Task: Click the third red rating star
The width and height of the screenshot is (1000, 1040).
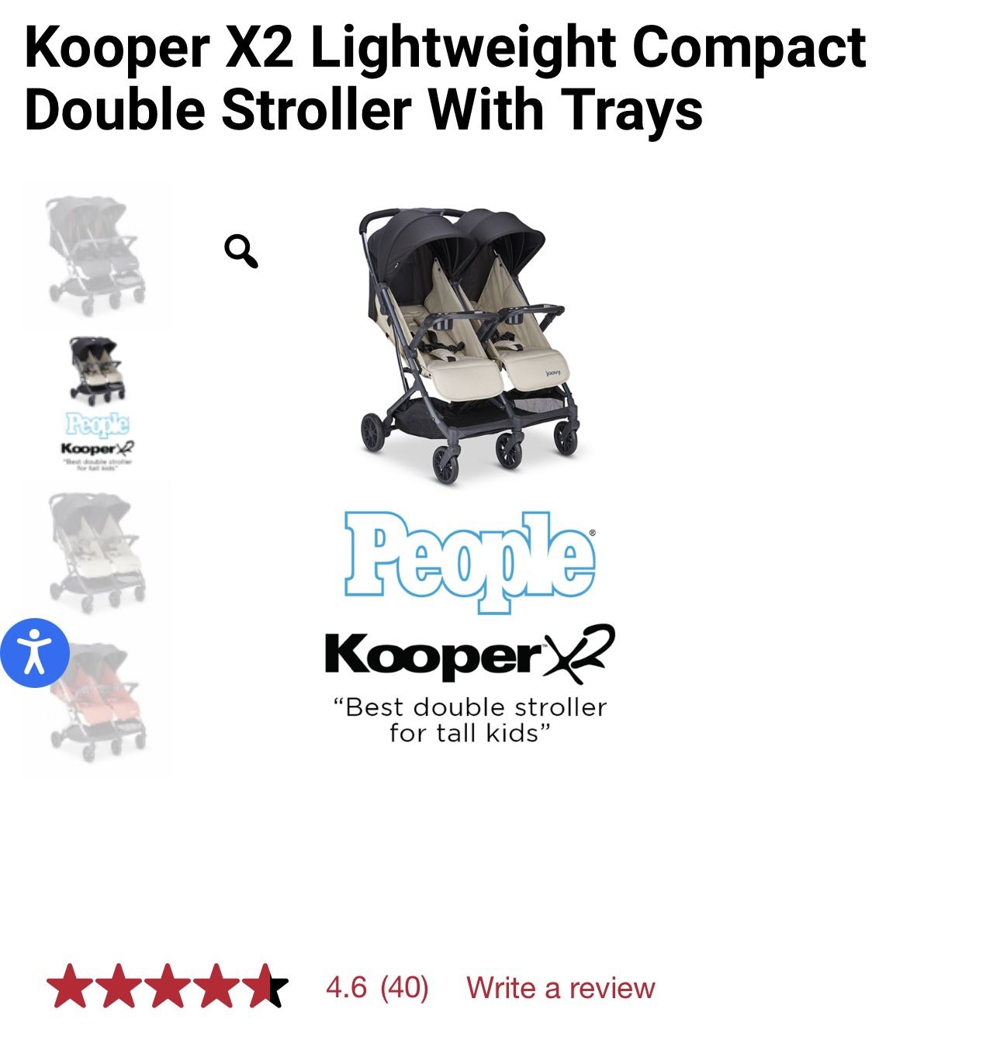Action: point(167,986)
